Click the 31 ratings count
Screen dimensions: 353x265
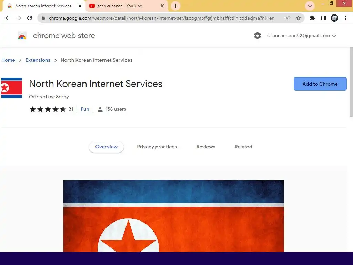71,109
